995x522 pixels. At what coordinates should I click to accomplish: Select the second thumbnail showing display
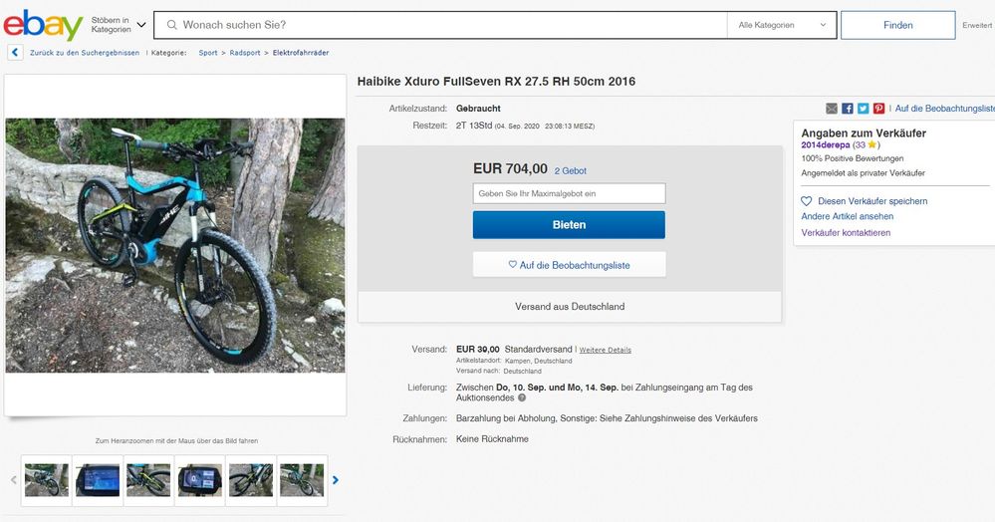coord(98,479)
